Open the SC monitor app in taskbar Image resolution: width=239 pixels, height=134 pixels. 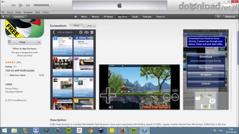36,131
